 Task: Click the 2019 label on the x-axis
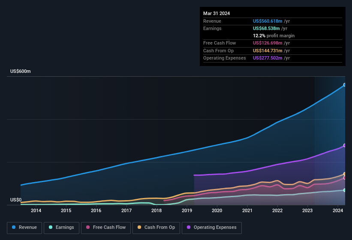coord(187,210)
